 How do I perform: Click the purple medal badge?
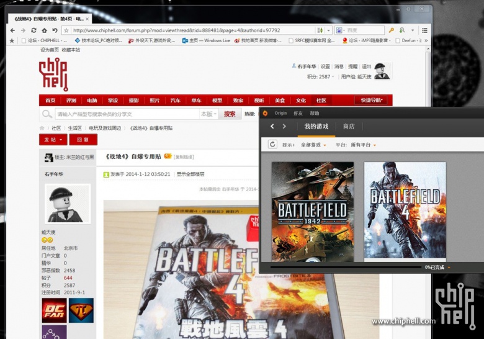point(55,332)
